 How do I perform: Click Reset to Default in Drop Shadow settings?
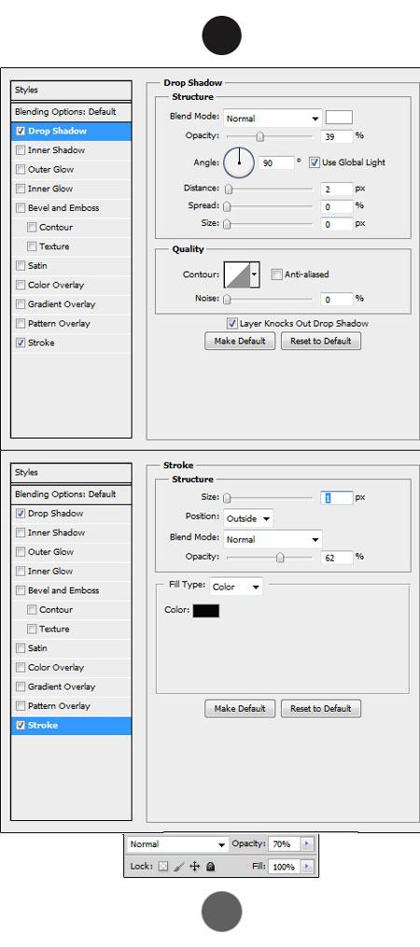pyautogui.click(x=321, y=341)
